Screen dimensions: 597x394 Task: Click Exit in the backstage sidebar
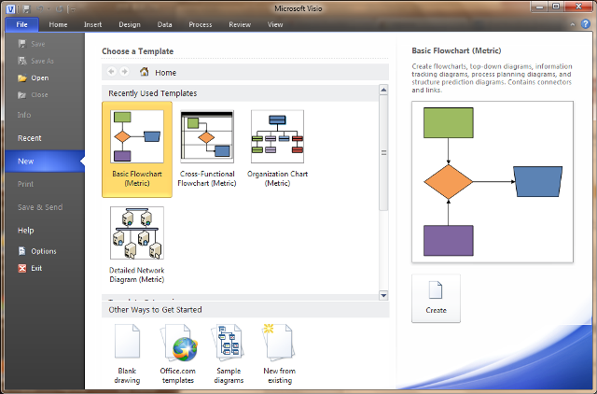(x=30, y=268)
